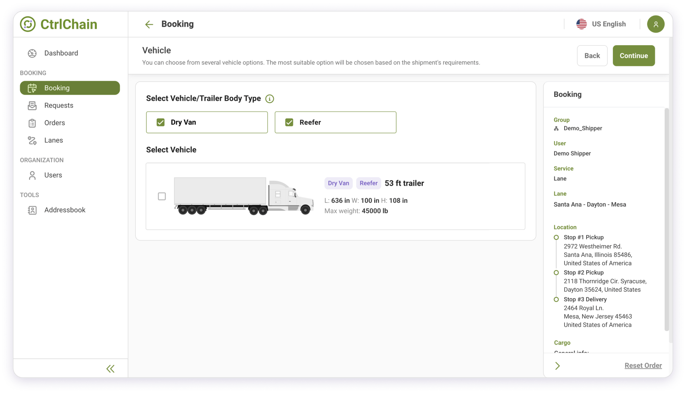Click the info icon next to Body Type

tap(270, 99)
